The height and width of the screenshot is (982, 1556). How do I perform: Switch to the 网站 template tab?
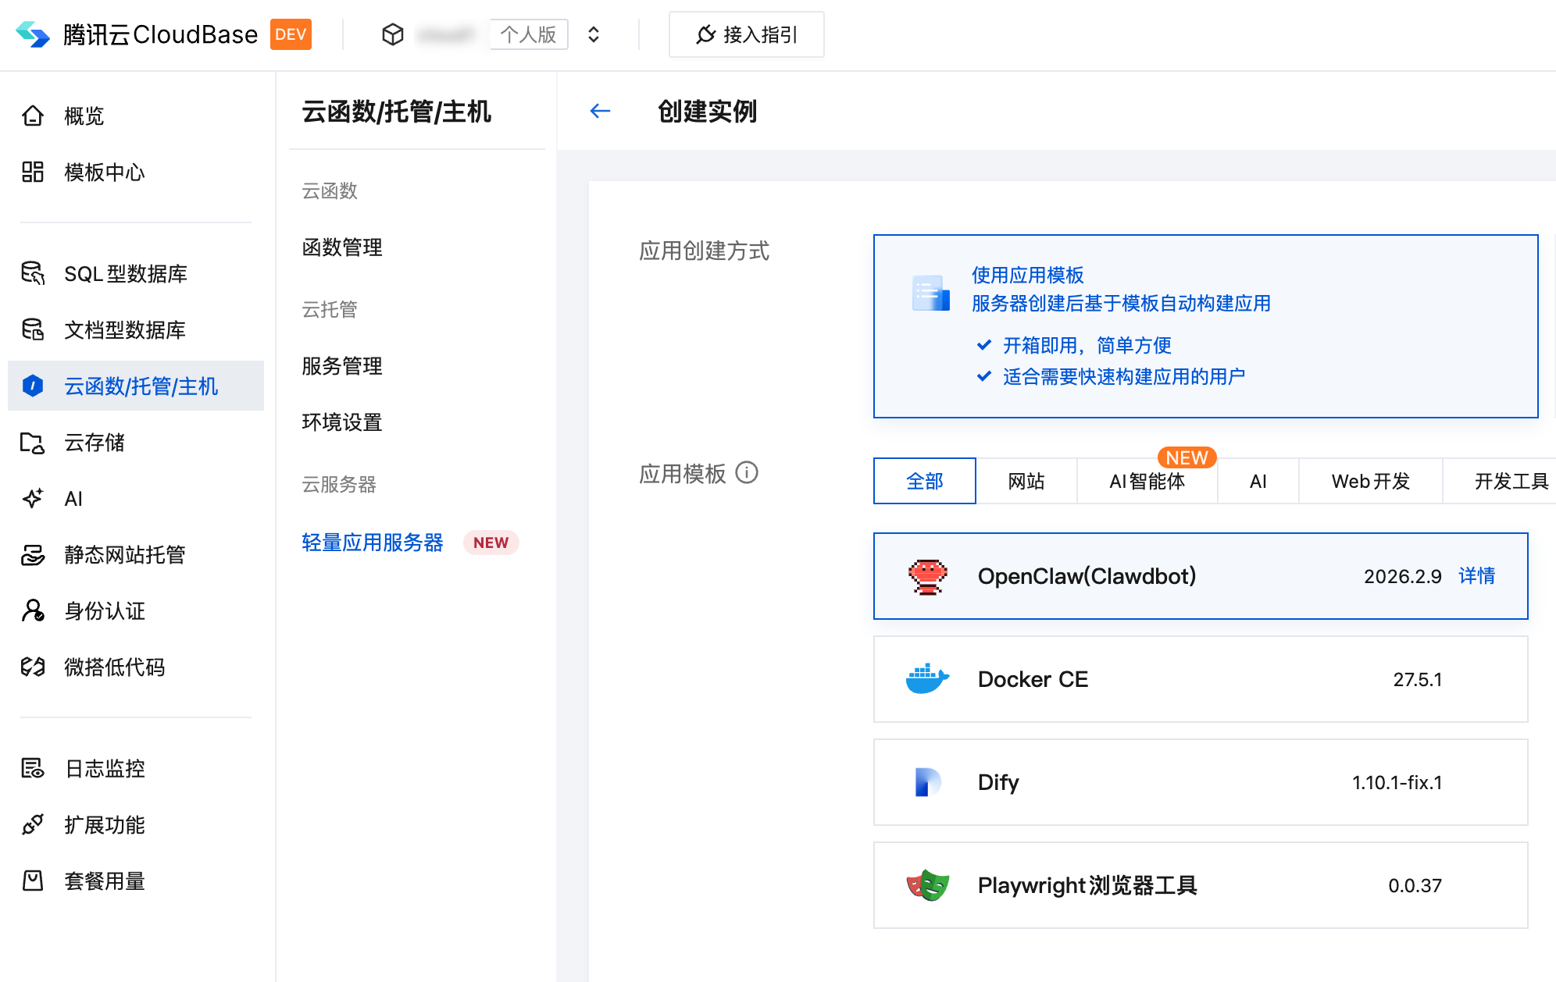1026,481
